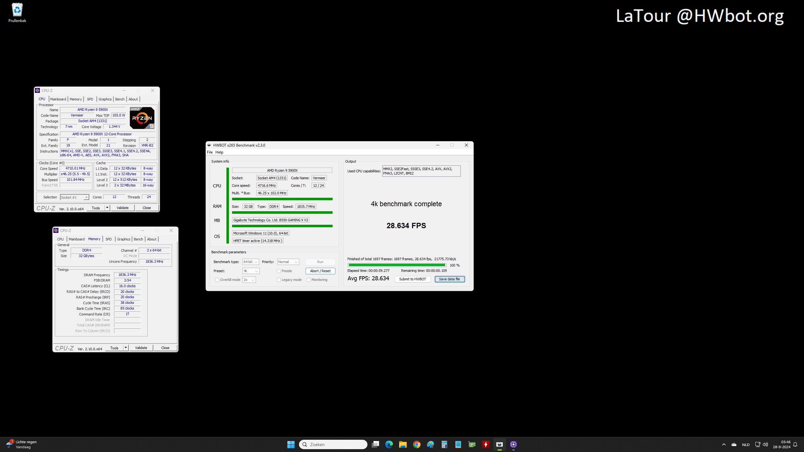The height and width of the screenshot is (452, 804).
Task: Expand Tools arrow in upper CPU-Z window
Action: coord(107,208)
